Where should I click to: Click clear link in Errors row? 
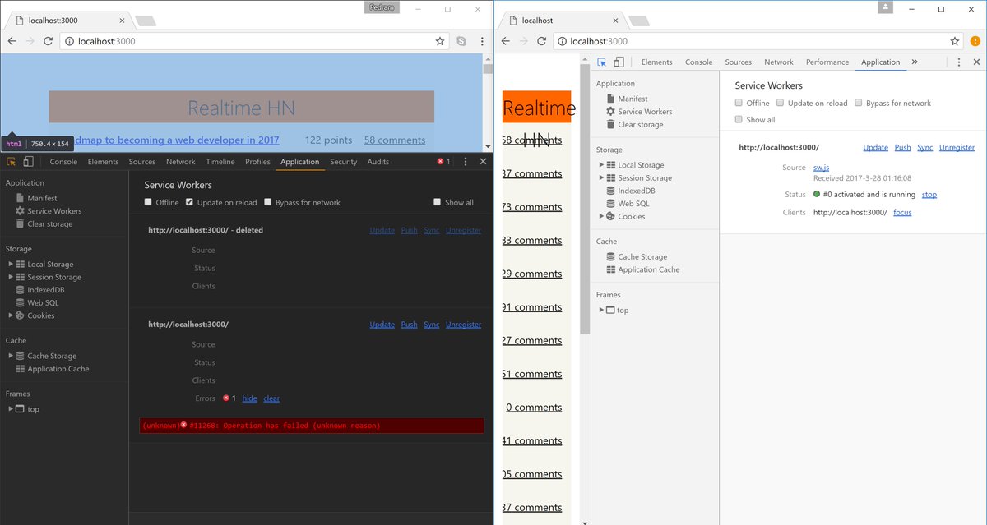coord(271,398)
